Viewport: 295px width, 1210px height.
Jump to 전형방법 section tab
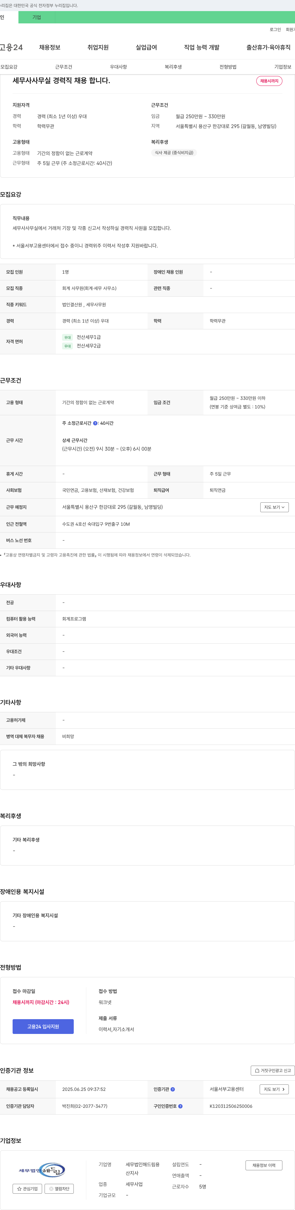(x=228, y=67)
